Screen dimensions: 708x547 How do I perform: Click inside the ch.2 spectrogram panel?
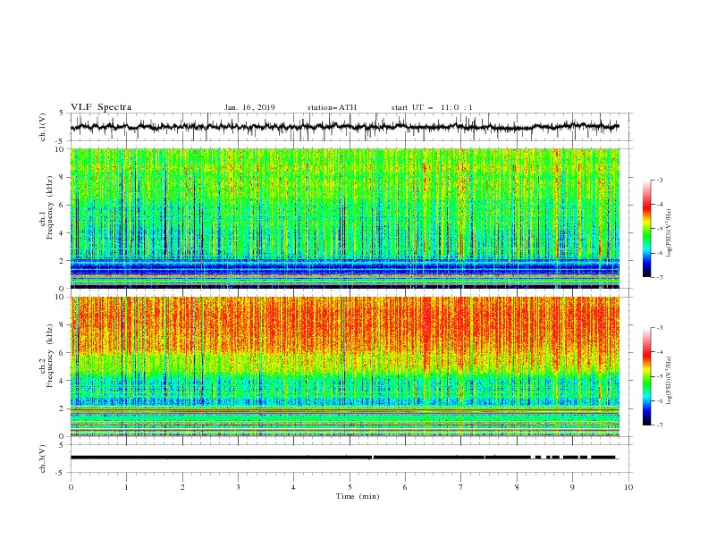click(344, 366)
